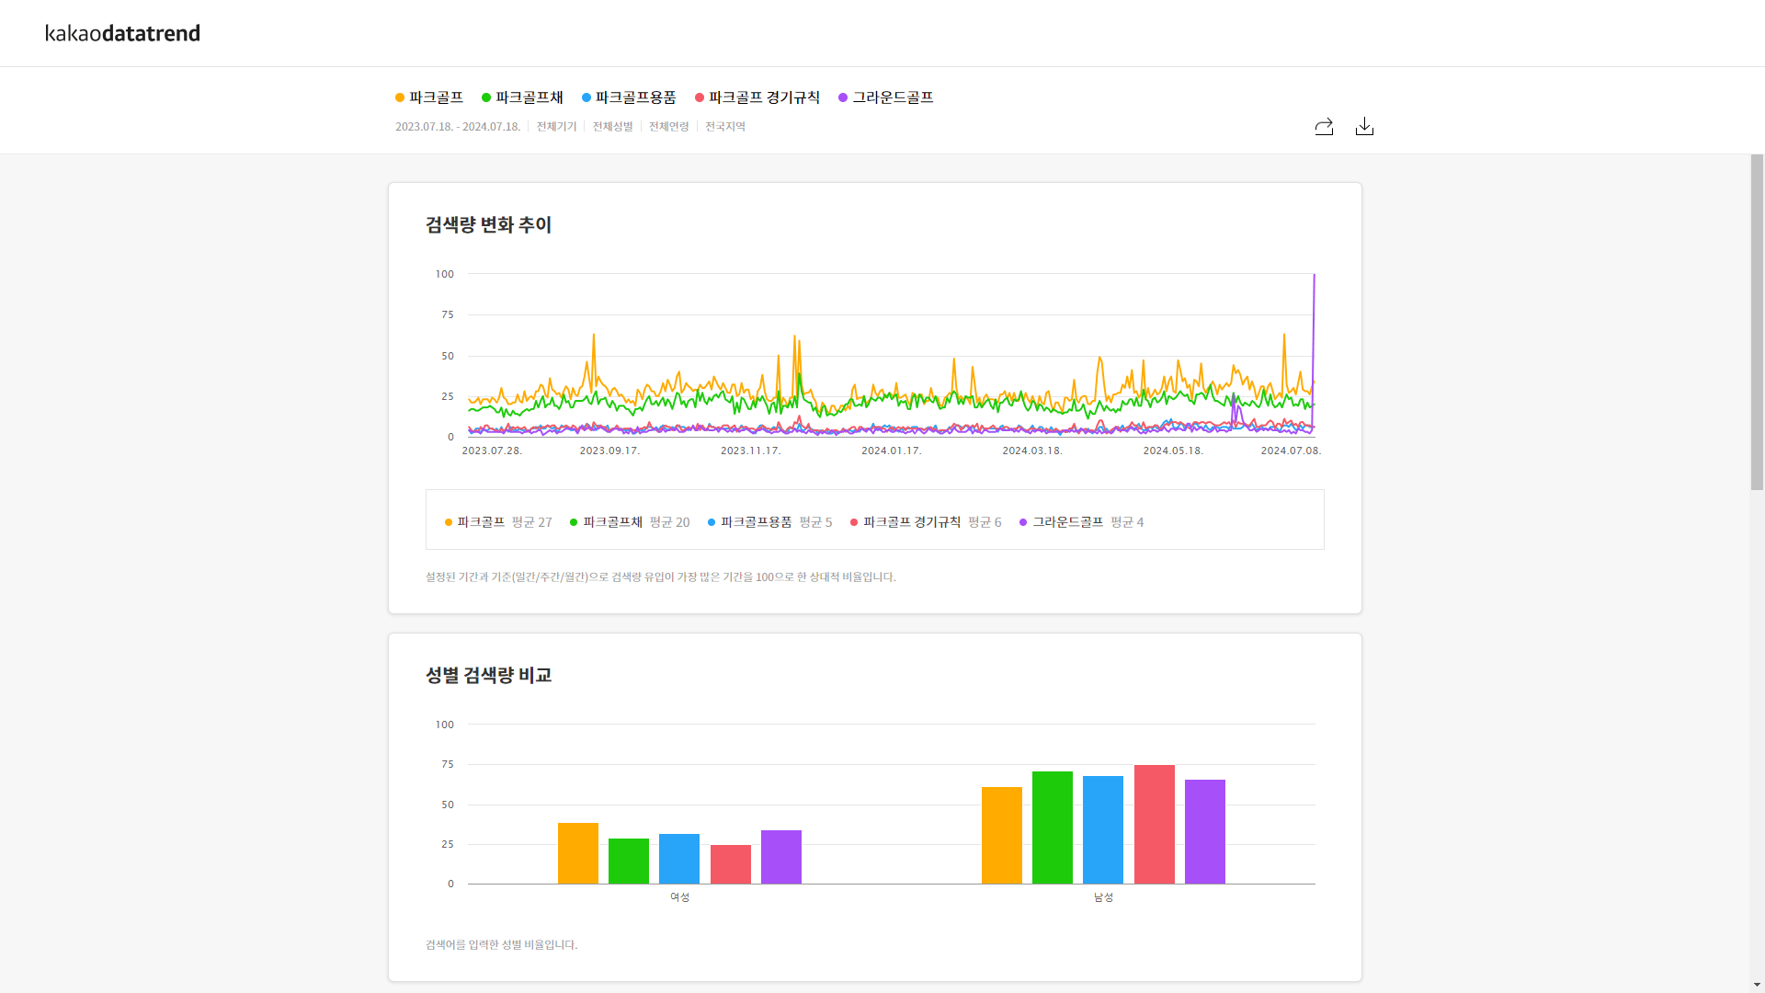Click the share icon

(1324, 127)
